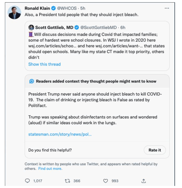This screenshot has width=182, height=188.
Task: Click the reply comment icon
Action: coord(27,181)
